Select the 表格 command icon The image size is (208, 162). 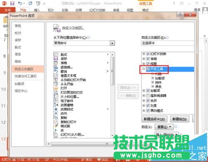click(56, 63)
